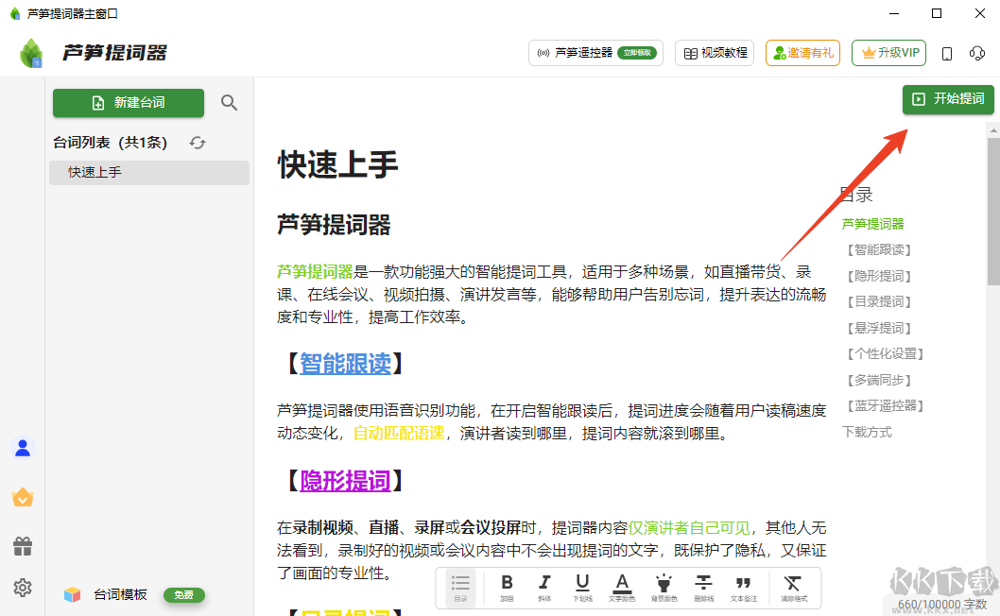
Task: Open the script search magnifier icon
Action: tap(229, 103)
